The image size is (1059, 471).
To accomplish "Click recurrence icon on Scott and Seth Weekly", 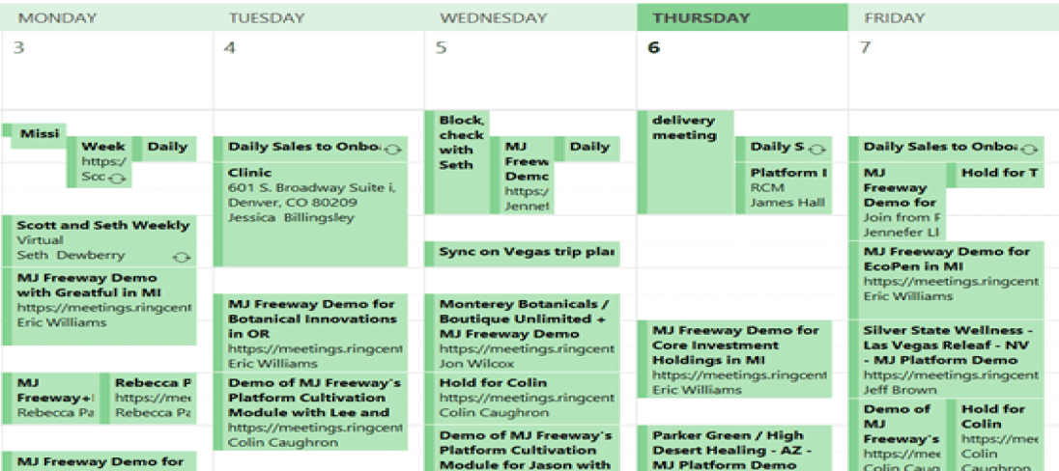I will pos(182,257).
